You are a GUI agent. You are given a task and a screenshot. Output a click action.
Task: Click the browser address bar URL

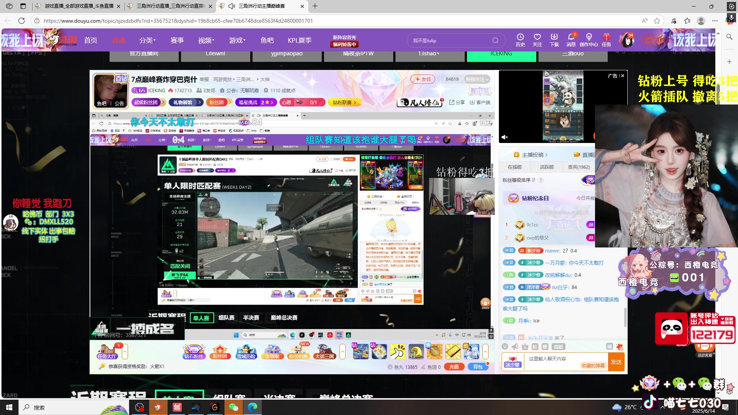[x=178, y=21]
